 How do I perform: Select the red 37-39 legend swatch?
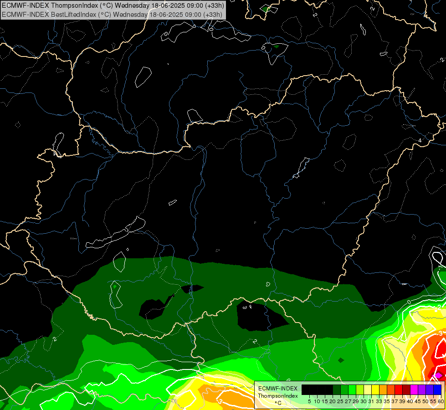tap(399, 390)
